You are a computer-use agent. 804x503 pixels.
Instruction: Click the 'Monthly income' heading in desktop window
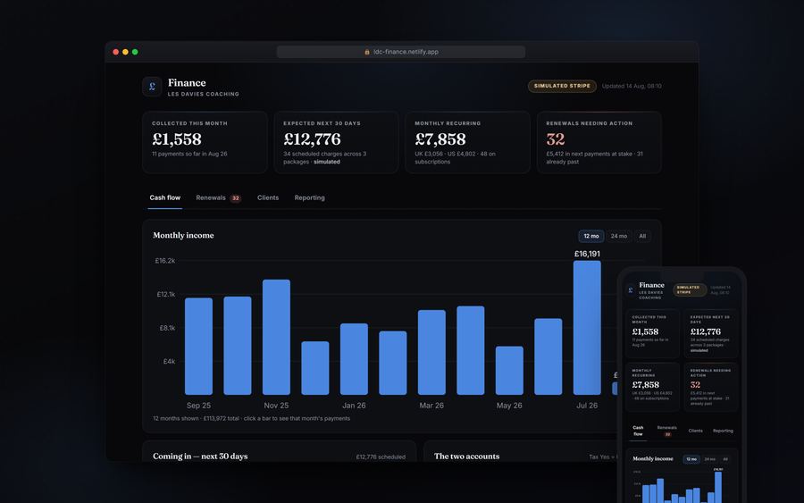click(x=183, y=235)
